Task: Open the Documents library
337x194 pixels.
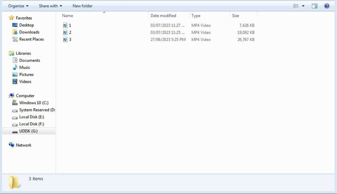Action: pos(30,60)
